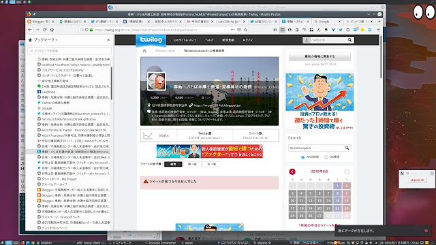Open the blogspot URL link in the profile
Screen dimensions: 436x245
[217, 105]
